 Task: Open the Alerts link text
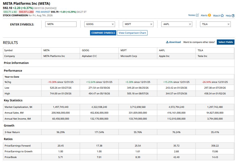[204, 15]
